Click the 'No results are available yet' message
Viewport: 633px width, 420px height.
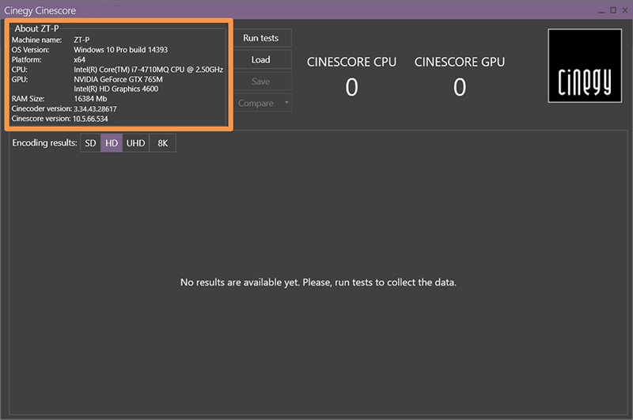point(318,282)
